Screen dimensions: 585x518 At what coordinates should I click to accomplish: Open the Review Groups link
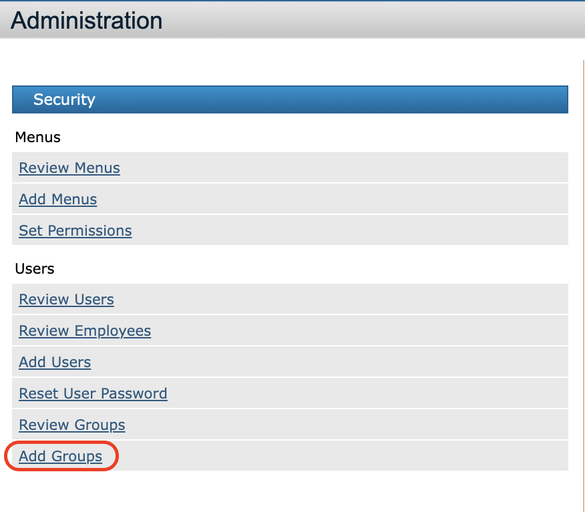coord(72,425)
